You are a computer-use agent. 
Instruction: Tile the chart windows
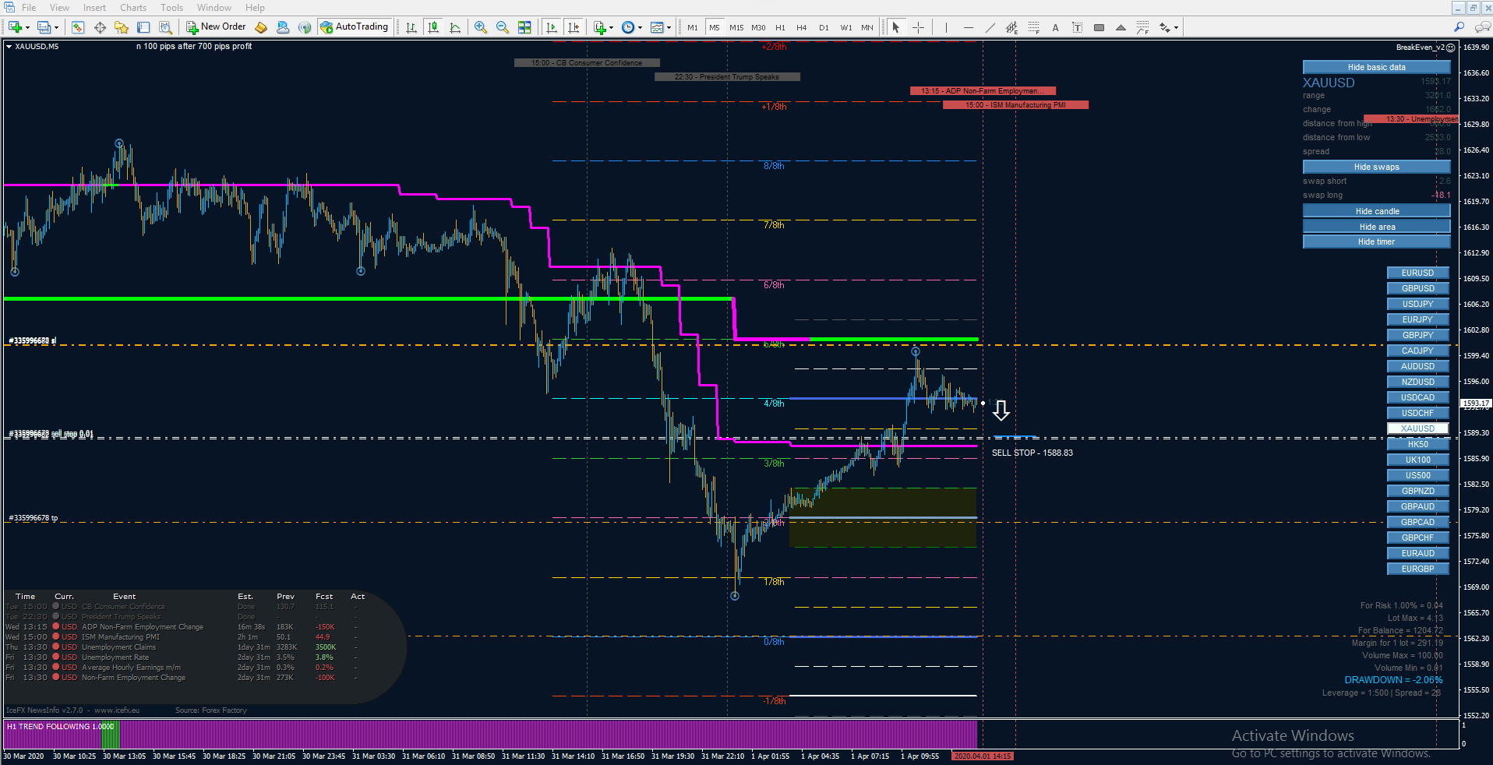pos(524,27)
